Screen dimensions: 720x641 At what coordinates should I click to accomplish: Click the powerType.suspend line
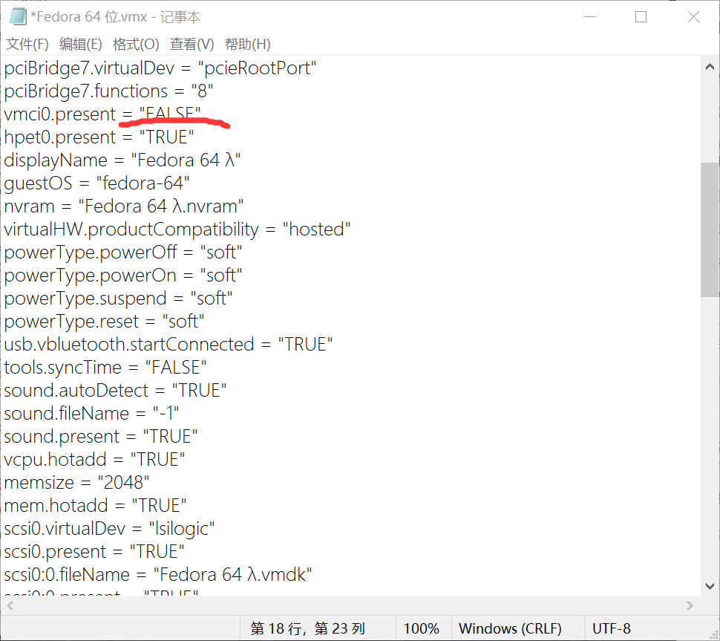(118, 298)
